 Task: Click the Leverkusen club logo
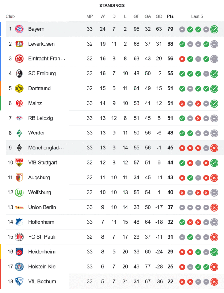19,44
